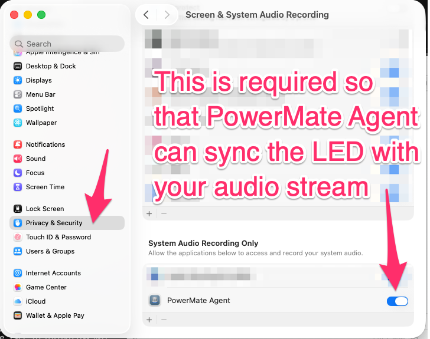Viewport: 430px width, 339px height.
Task: Open Lock Screen settings
Action: click(x=67, y=209)
